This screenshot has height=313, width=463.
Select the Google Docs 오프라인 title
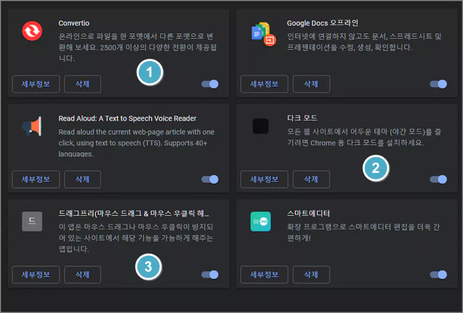coord(323,23)
